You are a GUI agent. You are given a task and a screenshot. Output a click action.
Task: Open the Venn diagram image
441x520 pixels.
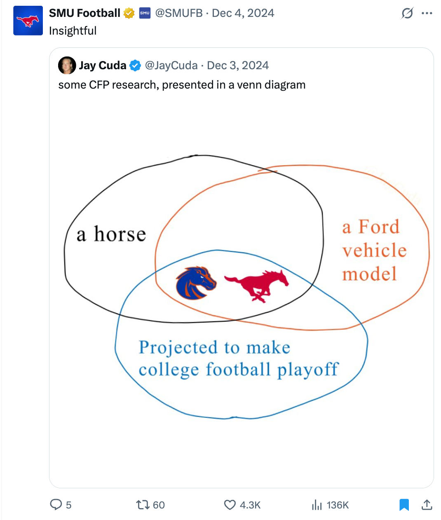coord(242,288)
